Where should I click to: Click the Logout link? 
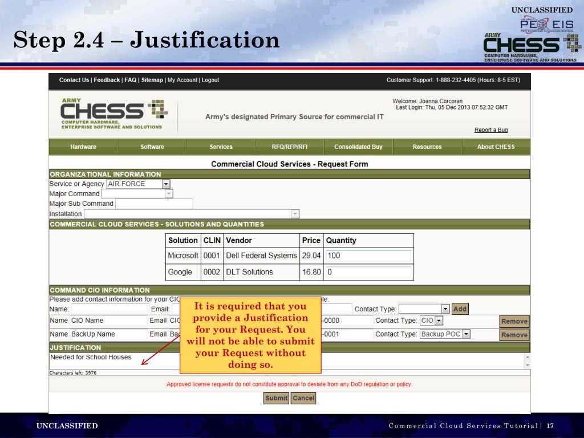point(210,80)
